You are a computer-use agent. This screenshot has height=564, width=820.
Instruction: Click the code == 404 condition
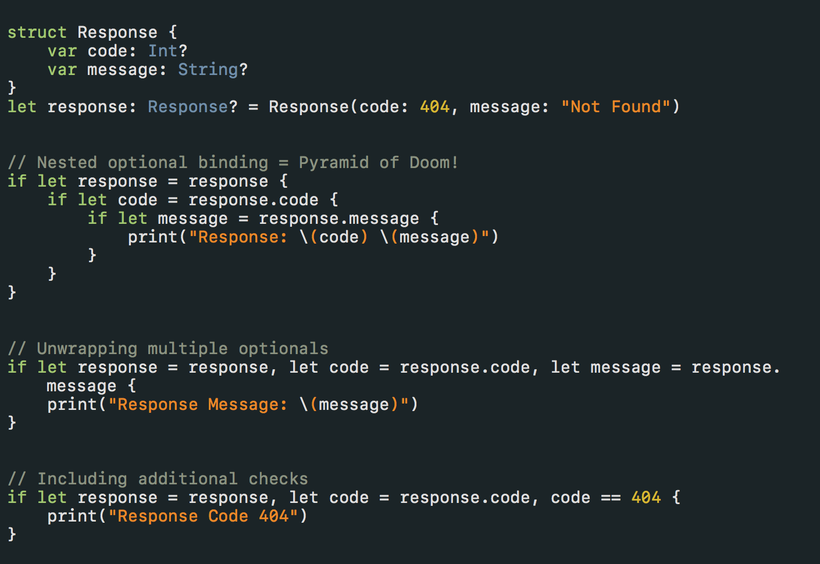point(606,498)
